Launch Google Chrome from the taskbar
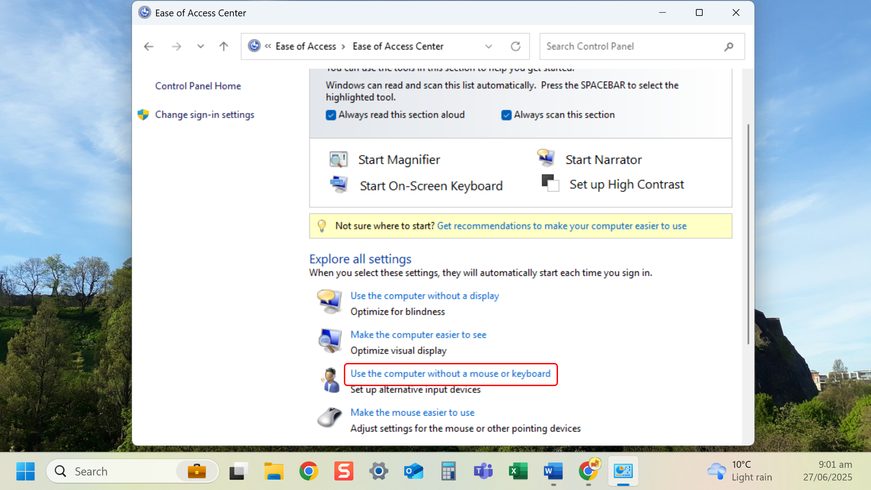The image size is (871, 490). 309,471
